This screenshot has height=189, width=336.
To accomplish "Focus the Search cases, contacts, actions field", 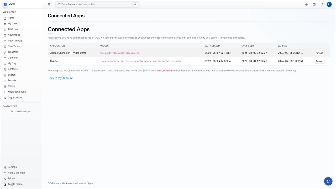I will pyautogui.click(x=97, y=4).
